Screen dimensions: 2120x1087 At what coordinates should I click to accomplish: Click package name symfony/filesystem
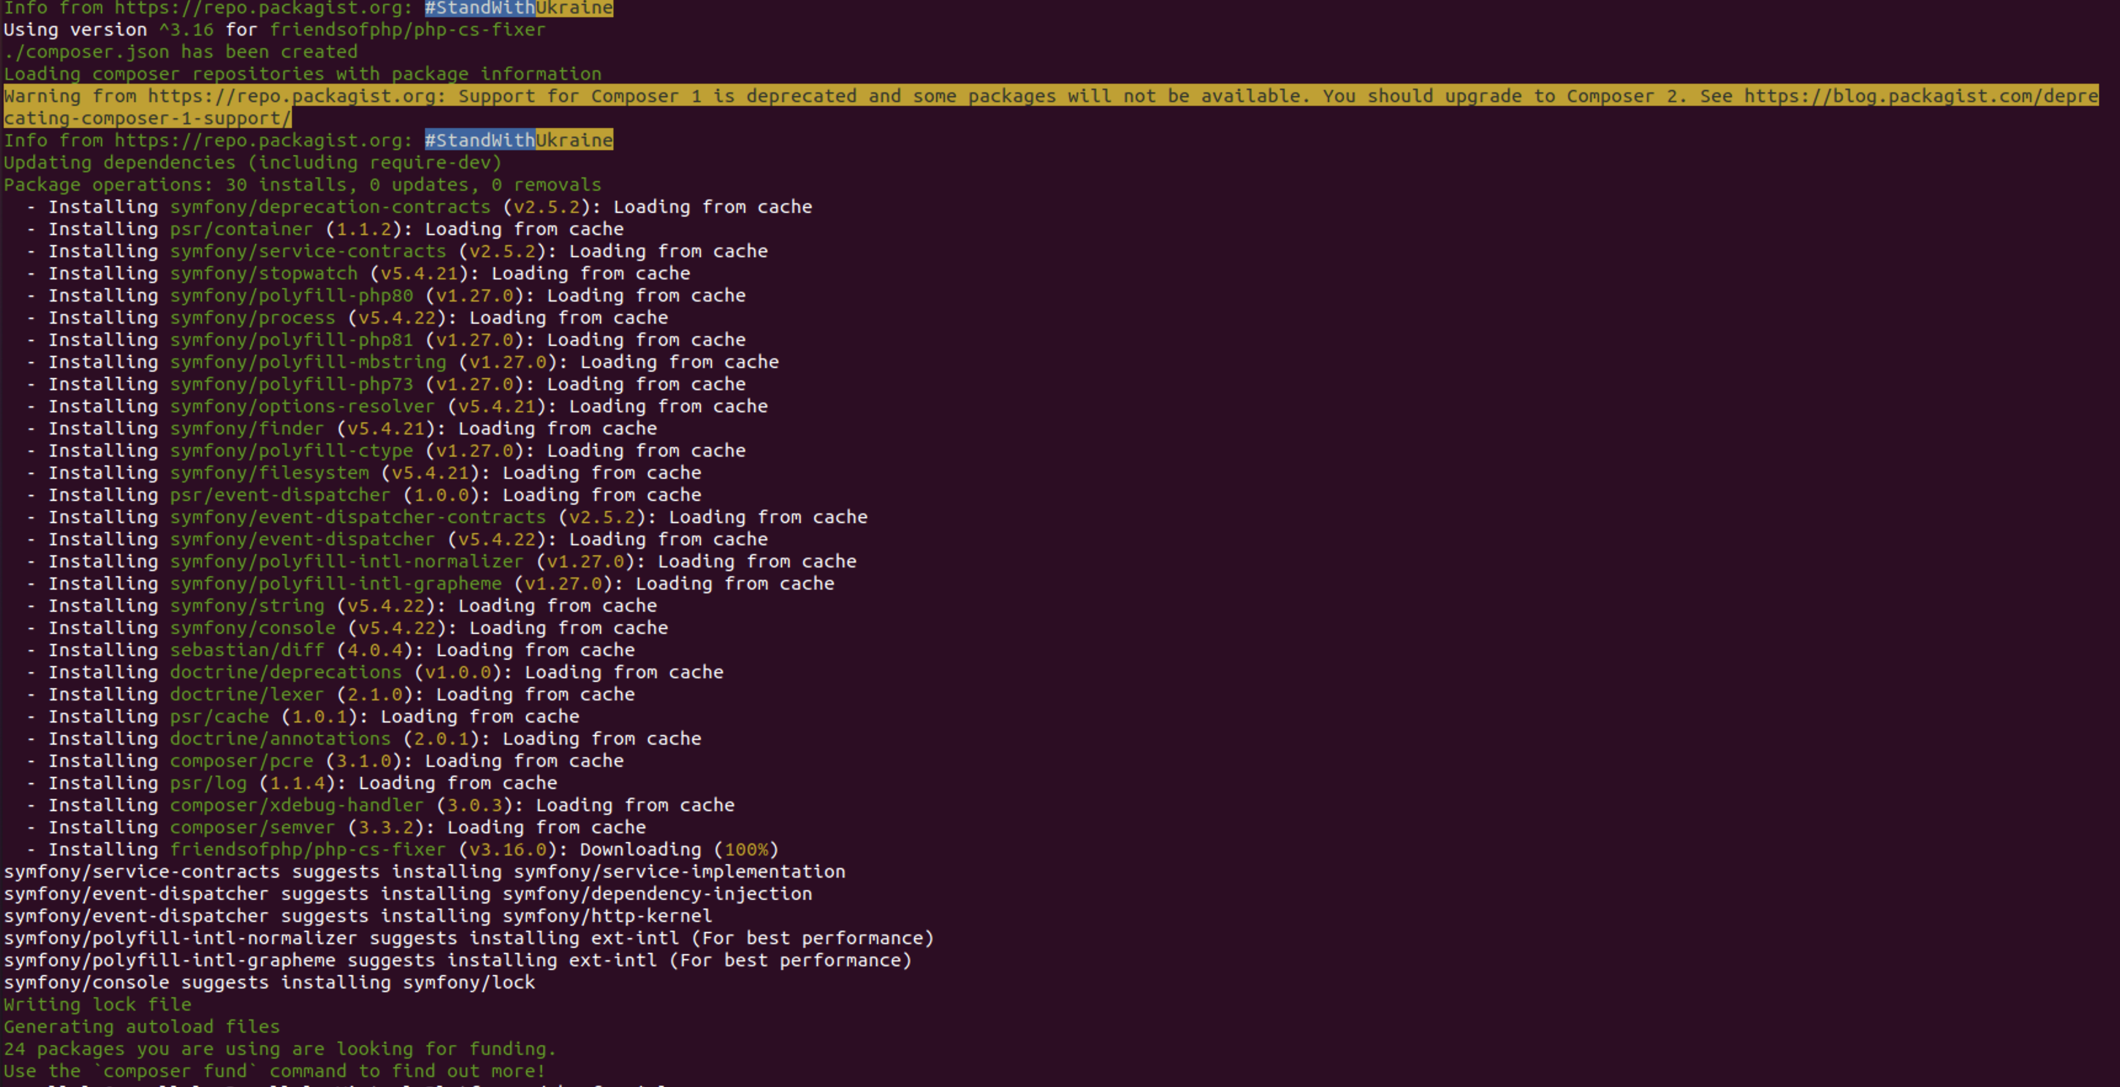[269, 473]
